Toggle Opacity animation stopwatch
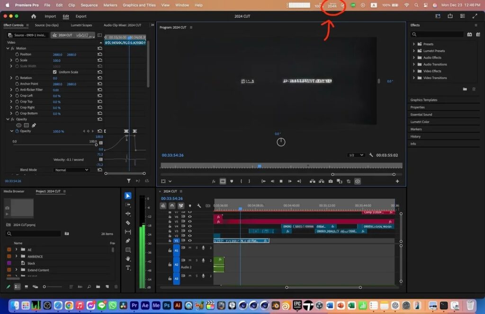 pos(17,131)
